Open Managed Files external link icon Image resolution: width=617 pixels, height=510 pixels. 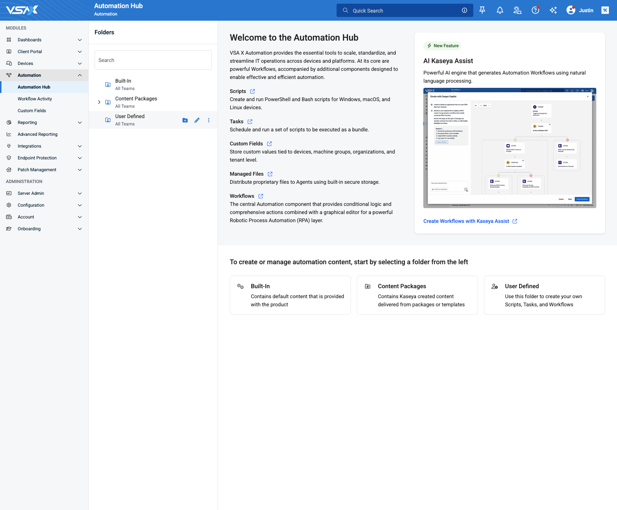tap(270, 174)
